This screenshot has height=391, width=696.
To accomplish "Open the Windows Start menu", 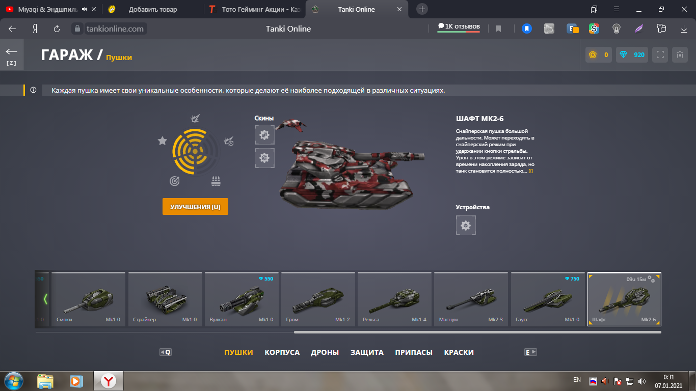I will pyautogui.click(x=14, y=381).
